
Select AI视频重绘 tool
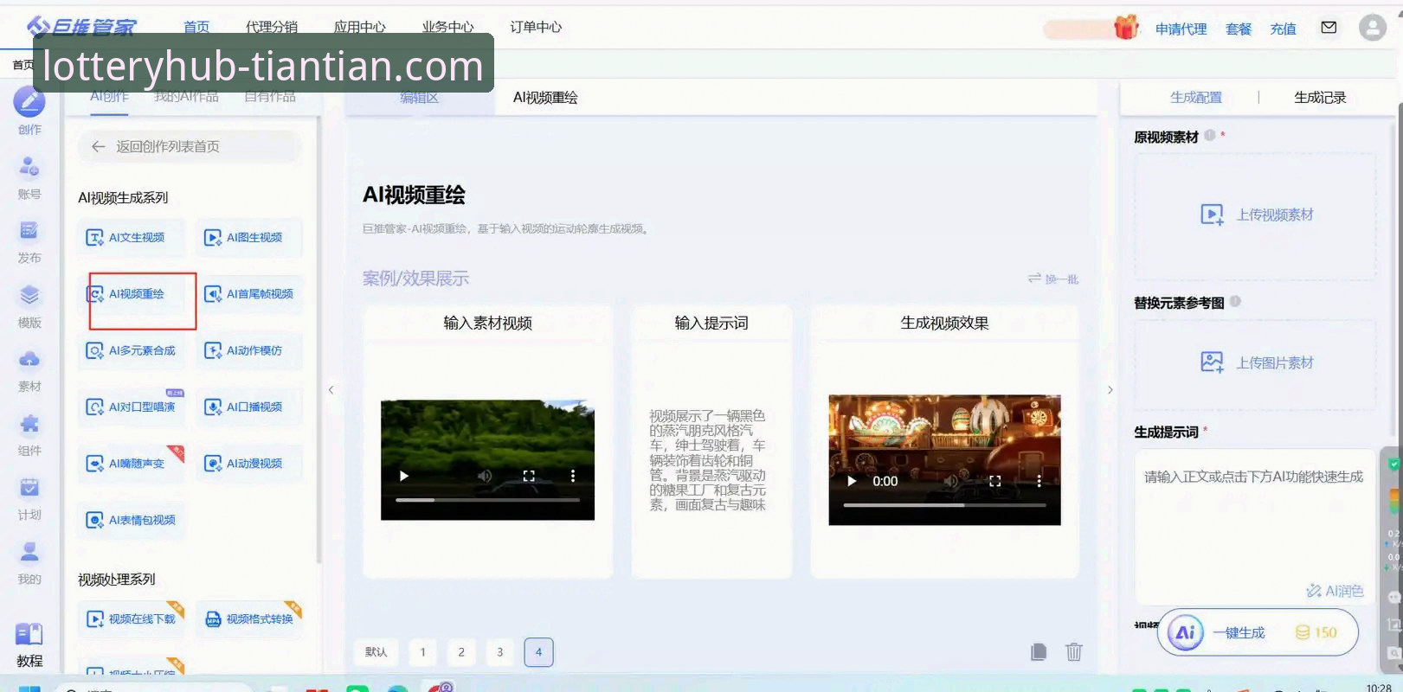point(132,294)
